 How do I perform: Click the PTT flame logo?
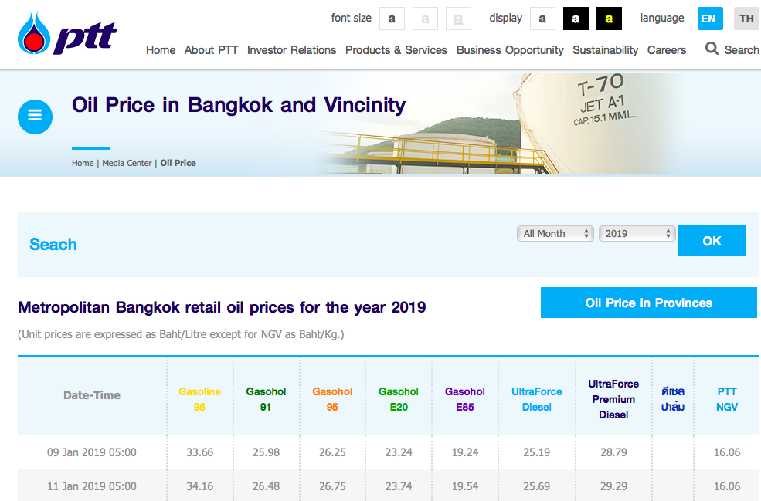point(67,33)
